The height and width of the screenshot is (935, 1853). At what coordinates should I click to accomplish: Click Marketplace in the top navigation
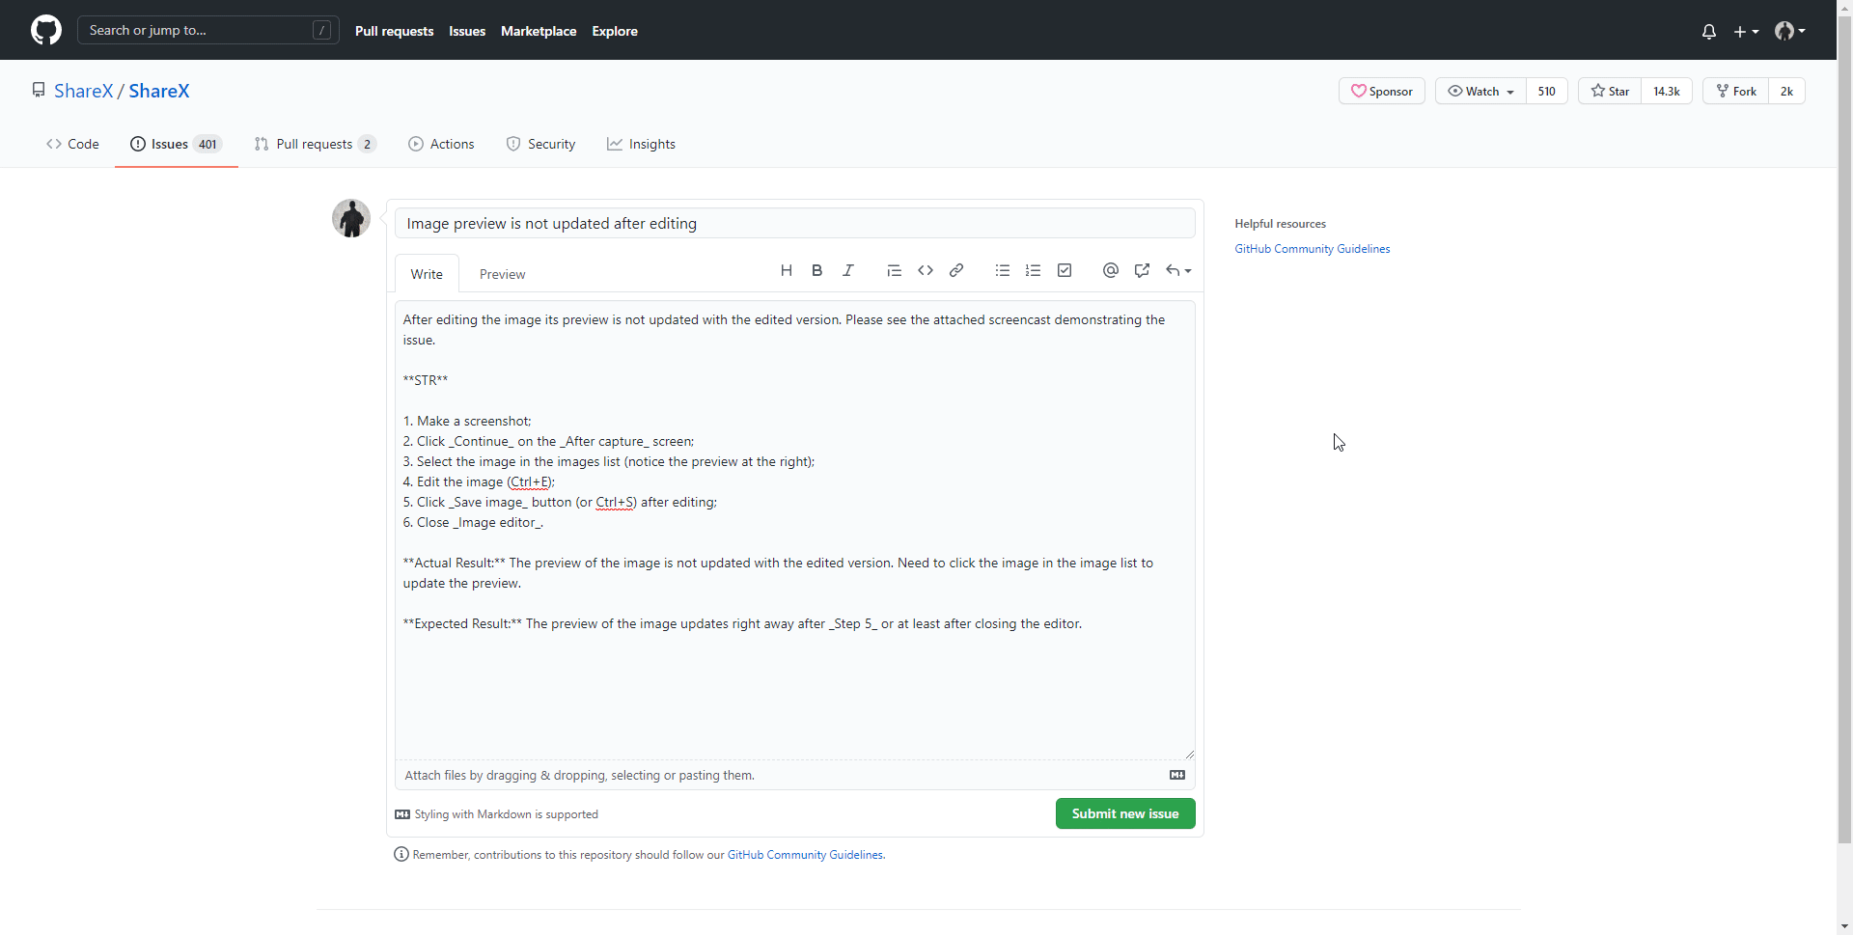(x=539, y=31)
